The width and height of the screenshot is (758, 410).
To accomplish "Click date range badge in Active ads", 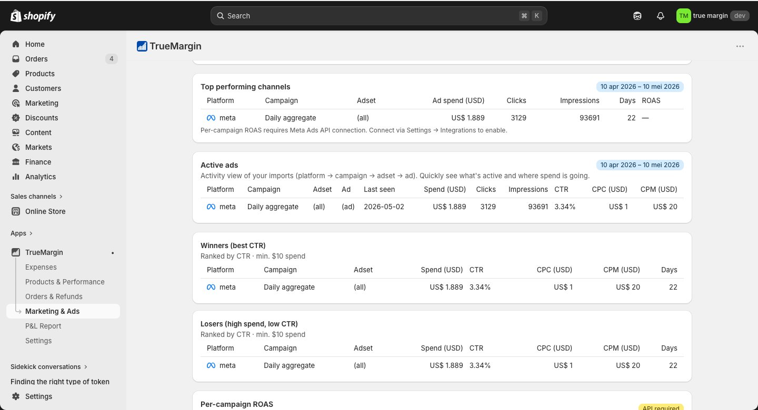I will pos(640,165).
